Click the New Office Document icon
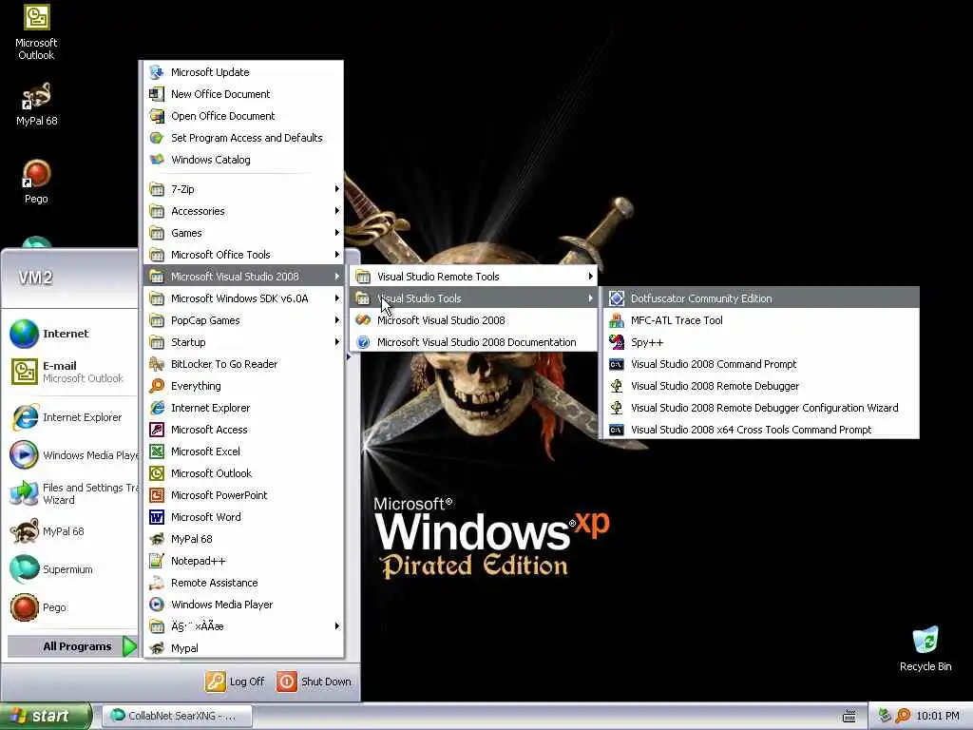973x730 pixels. pos(157,94)
